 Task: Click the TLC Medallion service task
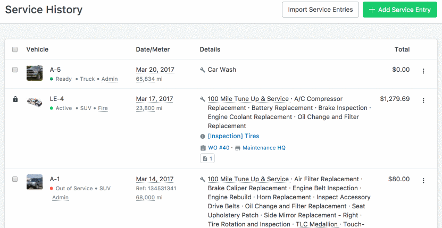click(316, 224)
